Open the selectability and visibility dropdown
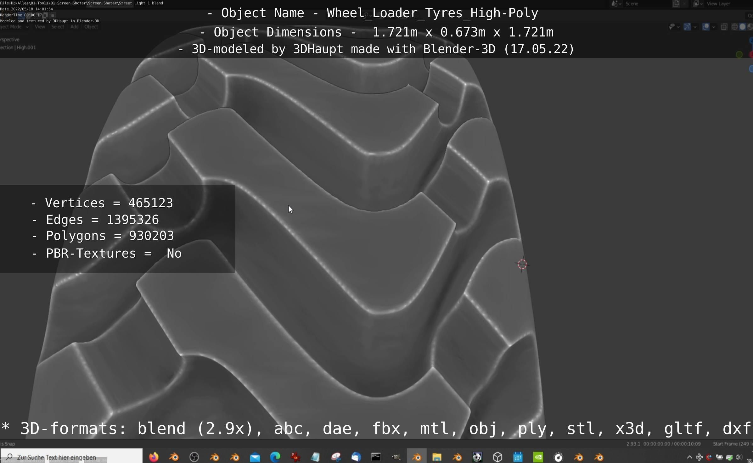 (674, 27)
